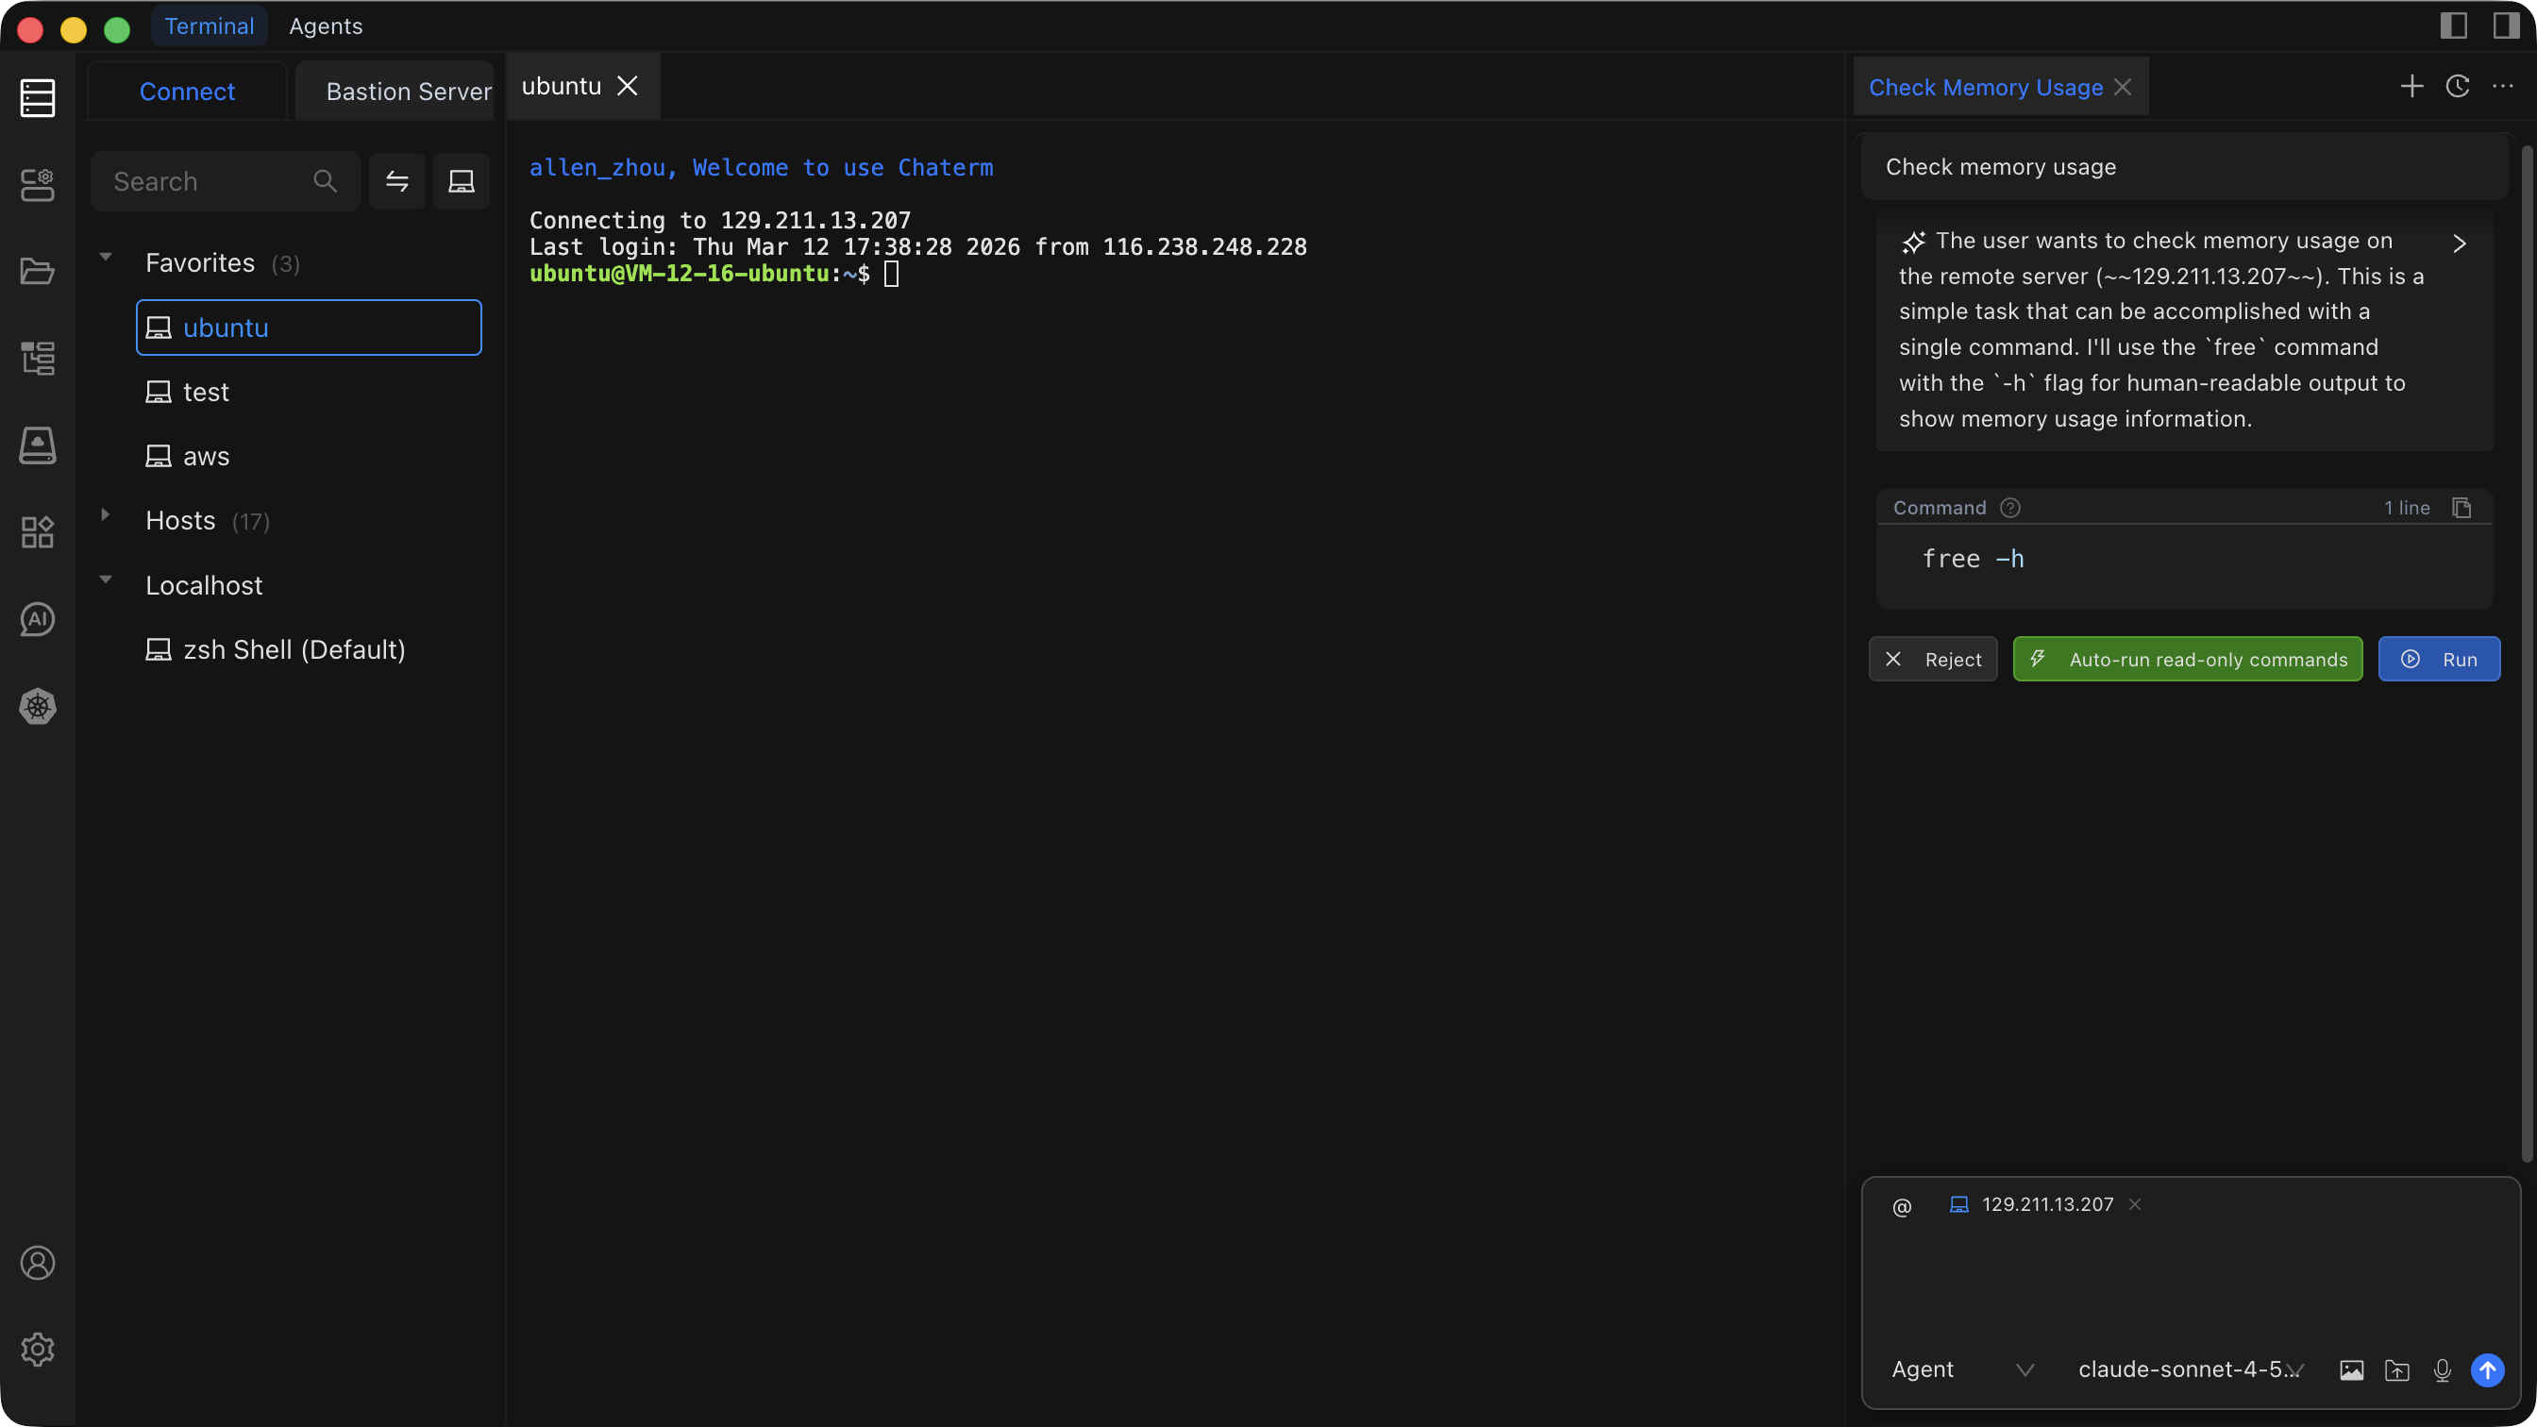Click the host Search input field
Viewport: 2537px width, 1427px height.
tap(207, 181)
